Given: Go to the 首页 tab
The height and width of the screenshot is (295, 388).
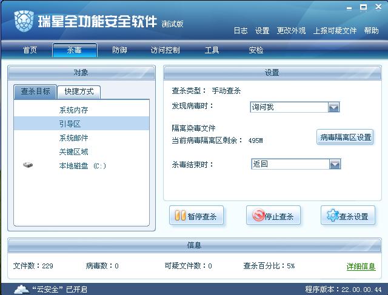Looking at the screenshot, I should (x=30, y=50).
